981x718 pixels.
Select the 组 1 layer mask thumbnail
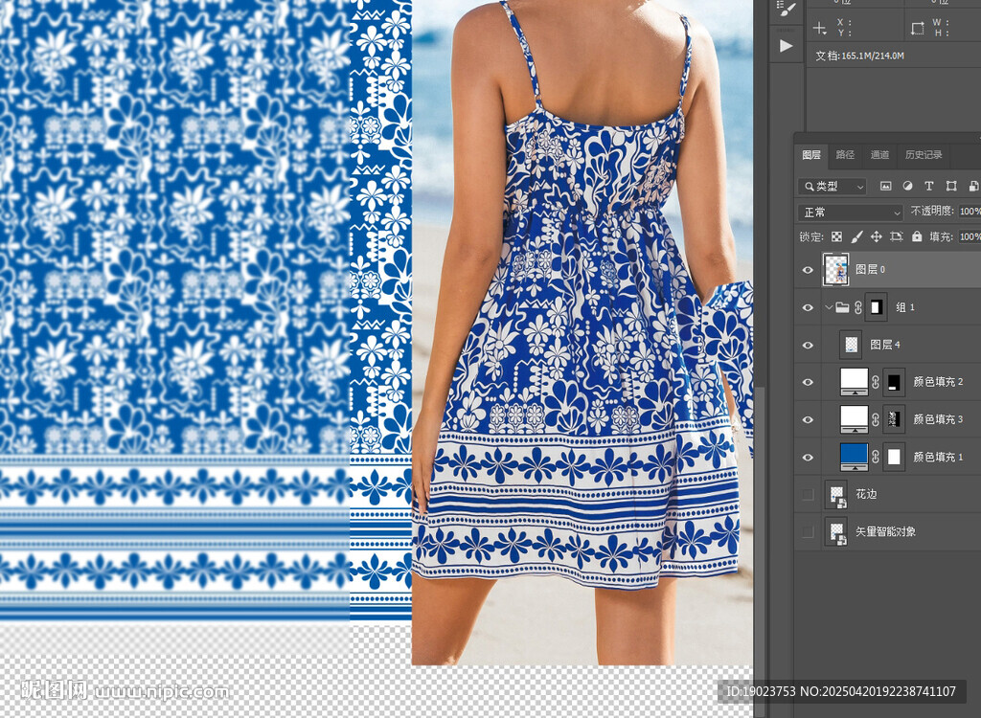876,307
